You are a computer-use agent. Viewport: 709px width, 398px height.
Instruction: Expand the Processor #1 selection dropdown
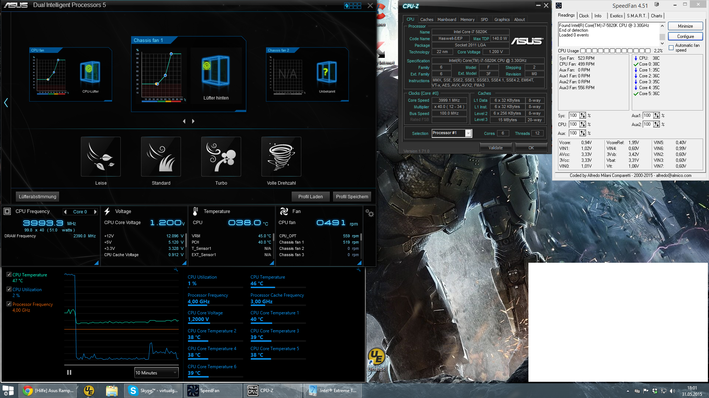pyautogui.click(x=468, y=133)
